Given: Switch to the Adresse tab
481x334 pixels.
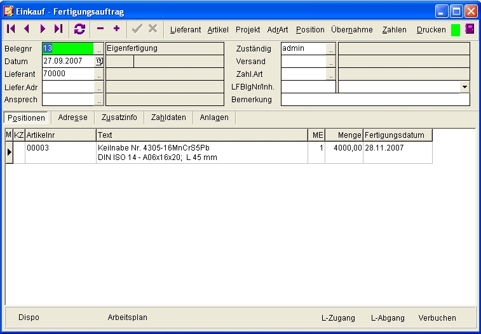Looking at the screenshot, I should coord(72,117).
